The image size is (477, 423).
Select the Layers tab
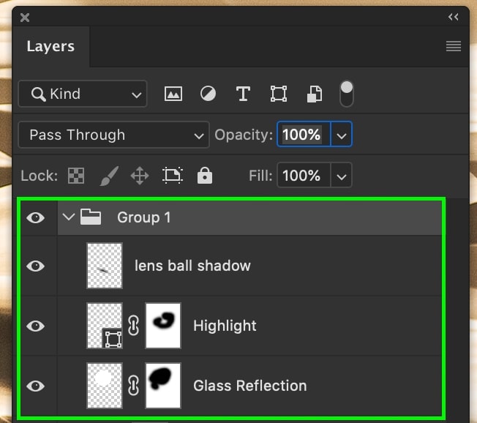[50, 47]
